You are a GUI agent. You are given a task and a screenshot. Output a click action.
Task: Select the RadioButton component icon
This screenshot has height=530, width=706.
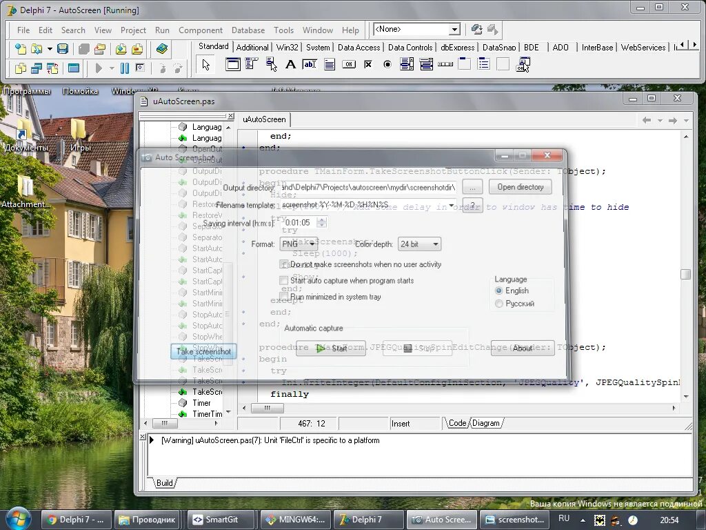pyautogui.click(x=387, y=64)
